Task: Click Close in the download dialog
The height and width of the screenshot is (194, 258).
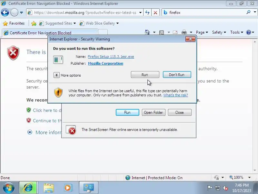Action: point(180,112)
